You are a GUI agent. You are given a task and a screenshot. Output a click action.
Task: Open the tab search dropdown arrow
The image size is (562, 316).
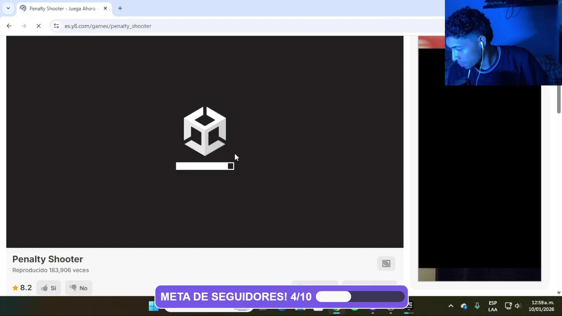[8, 8]
